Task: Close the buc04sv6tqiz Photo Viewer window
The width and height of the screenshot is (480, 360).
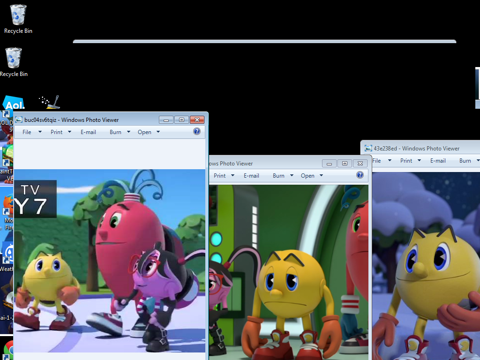Action: 197,120
